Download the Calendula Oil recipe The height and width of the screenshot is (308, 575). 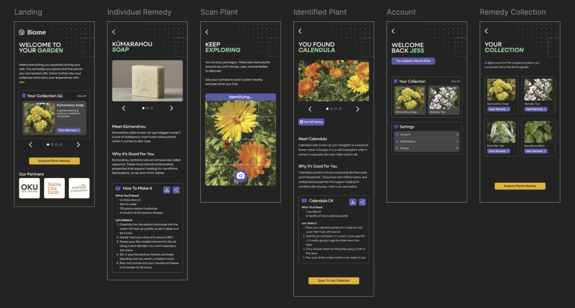coord(353,202)
